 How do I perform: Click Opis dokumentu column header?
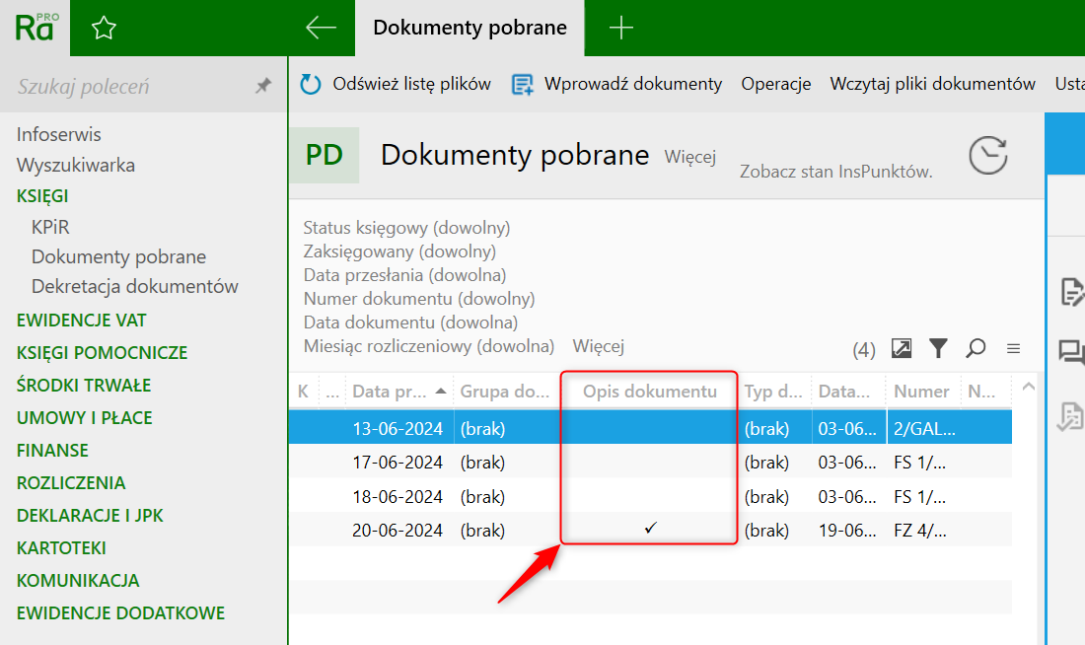point(650,392)
